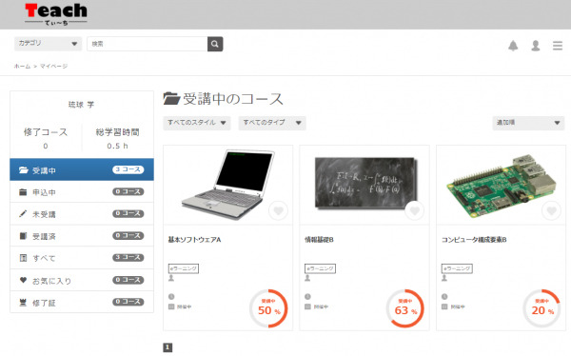Expand the すべてのスタイル filter

[197, 123]
